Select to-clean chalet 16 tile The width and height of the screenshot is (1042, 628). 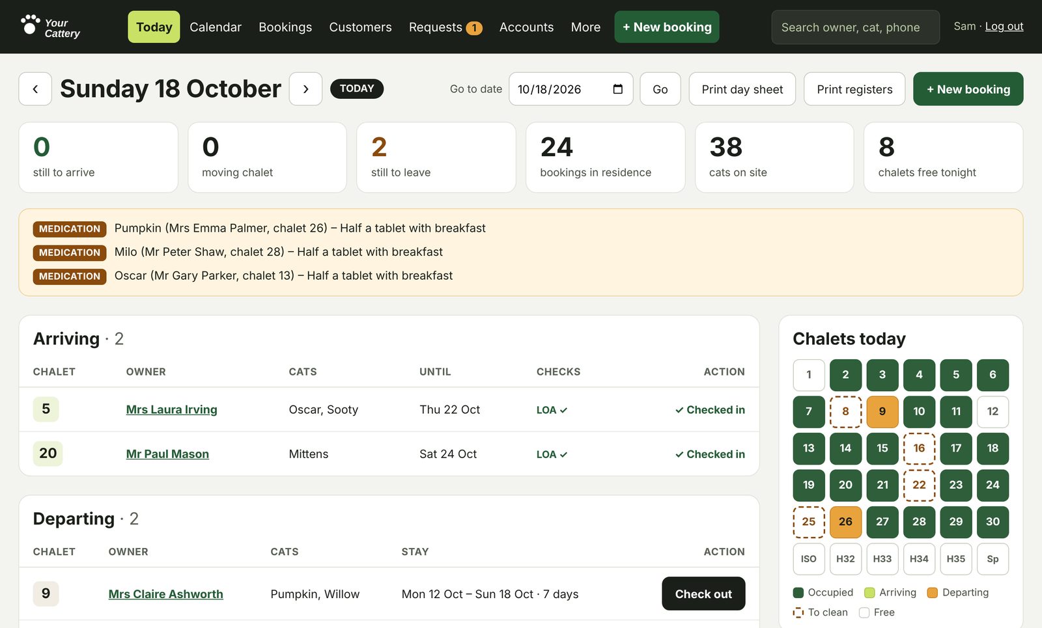pos(919,448)
